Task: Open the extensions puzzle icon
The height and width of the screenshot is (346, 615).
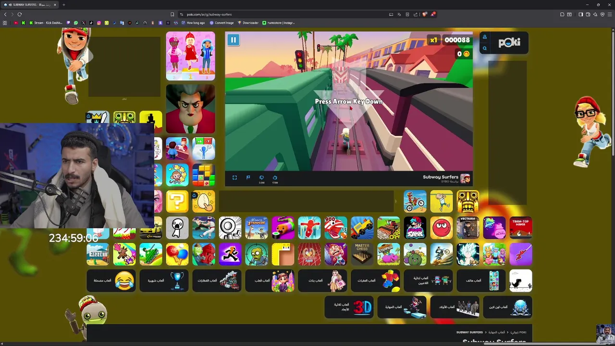Action: click(x=562, y=14)
